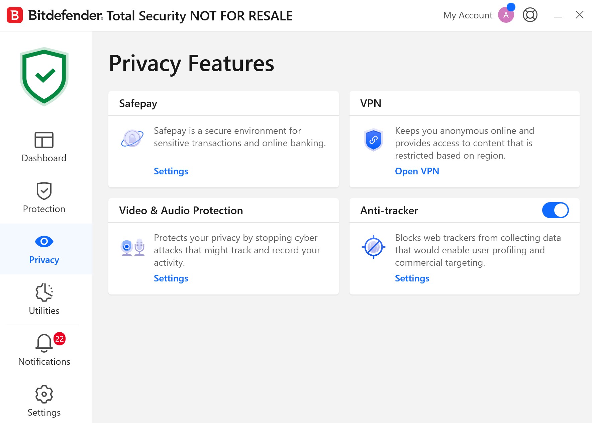Click My Account text
This screenshot has width=592, height=423.
click(x=468, y=15)
